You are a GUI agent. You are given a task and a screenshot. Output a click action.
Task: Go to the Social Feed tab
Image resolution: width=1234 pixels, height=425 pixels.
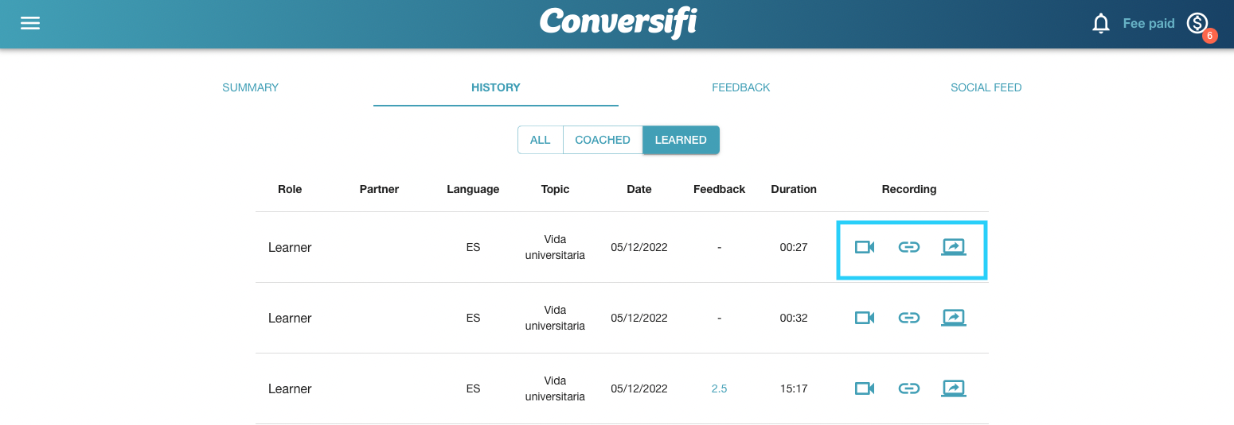click(986, 87)
